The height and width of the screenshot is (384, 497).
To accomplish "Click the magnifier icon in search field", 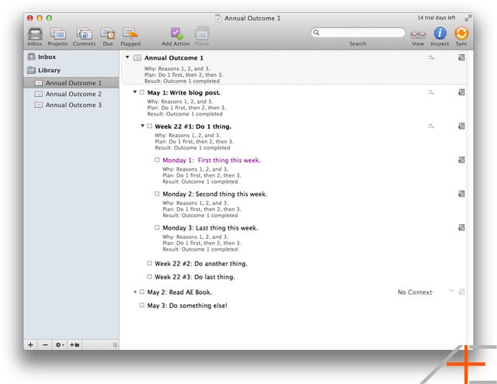I will 316,33.
